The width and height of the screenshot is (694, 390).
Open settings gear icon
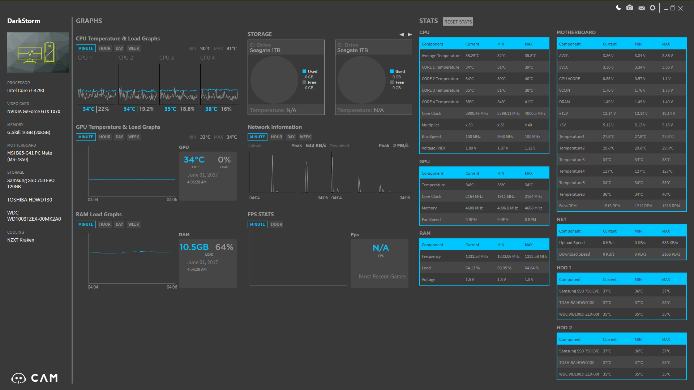click(x=652, y=8)
